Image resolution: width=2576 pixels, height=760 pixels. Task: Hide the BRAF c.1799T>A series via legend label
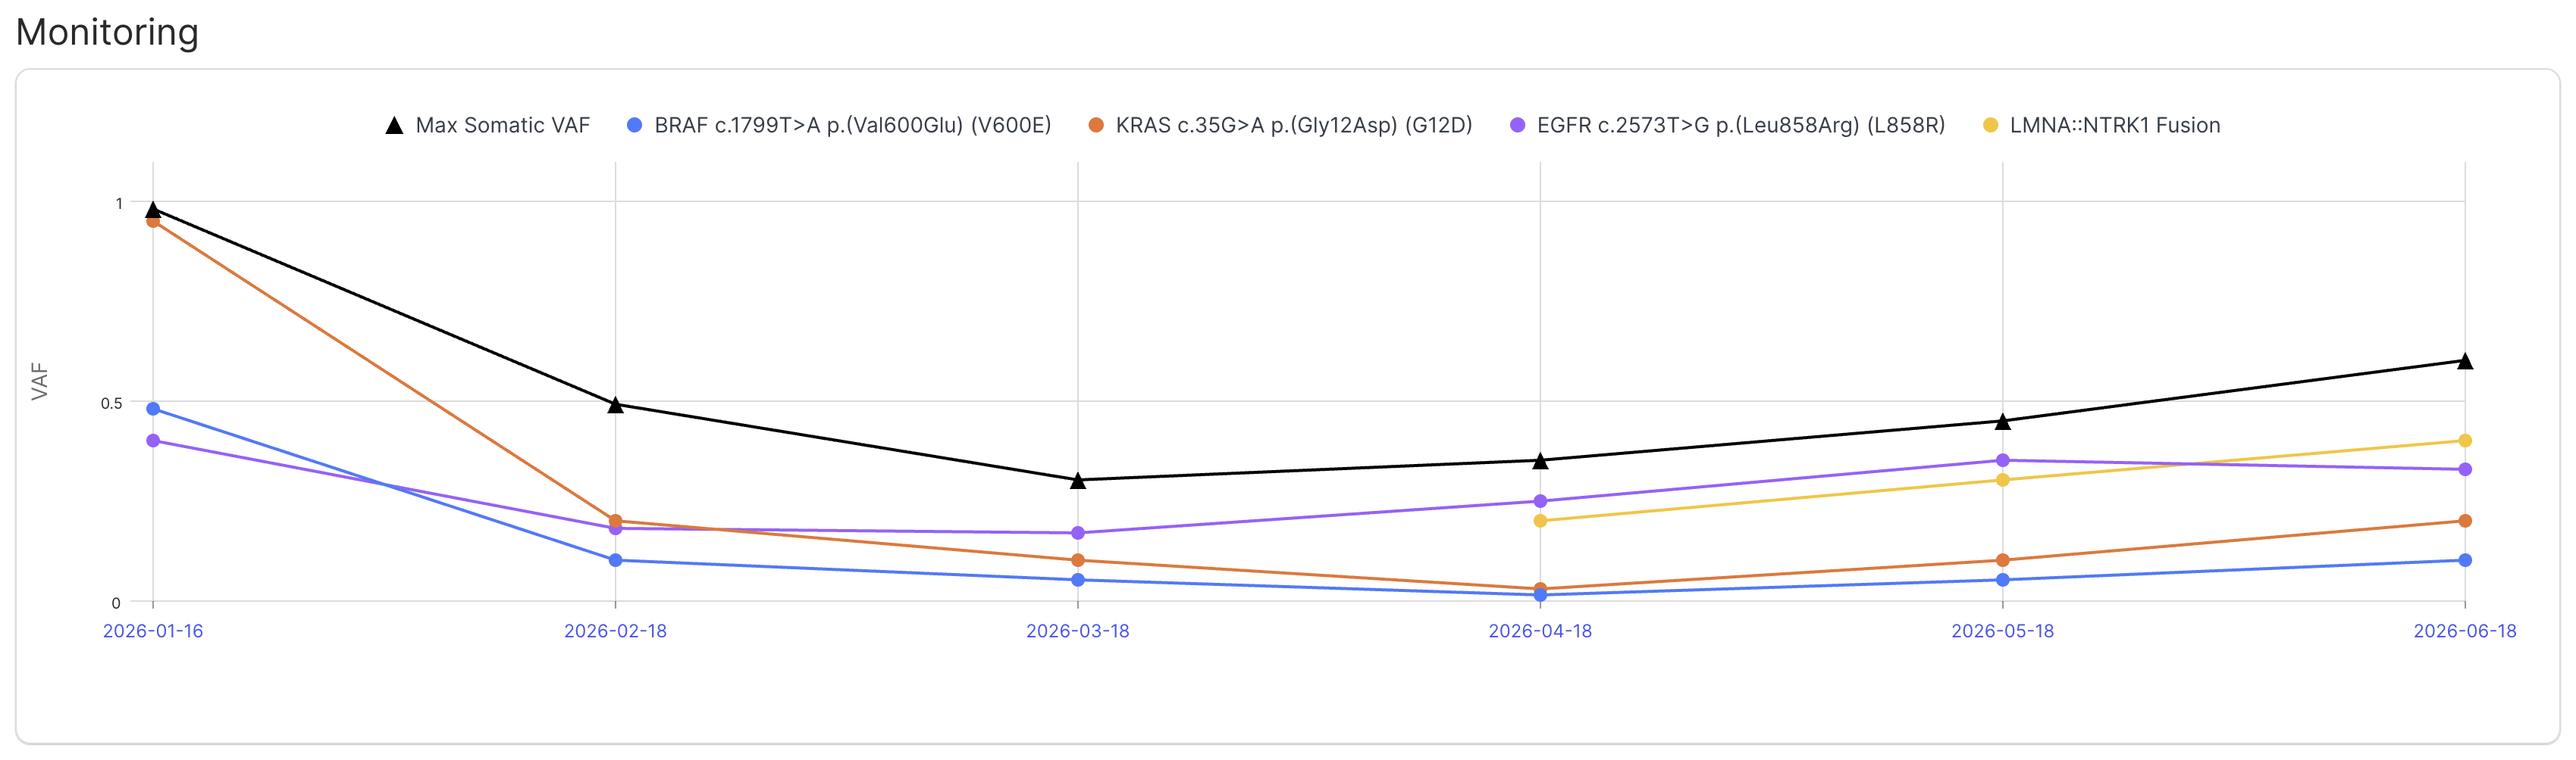(x=852, y=125)
